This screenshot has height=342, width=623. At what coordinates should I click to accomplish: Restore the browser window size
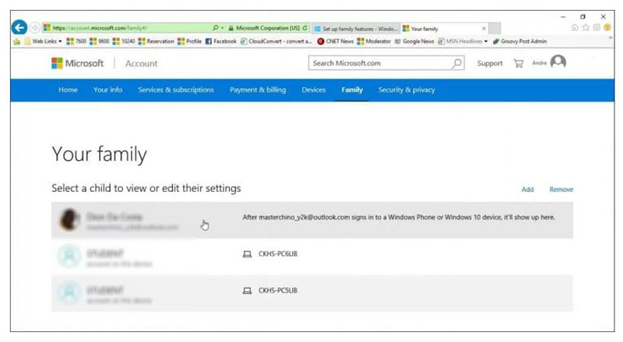[583, 16]
